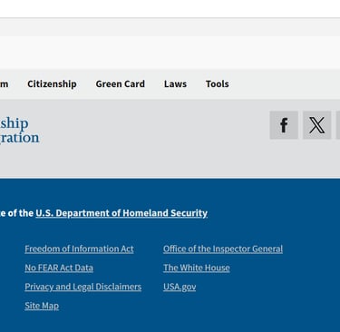Go to the Site Map link
The width and height of the screenshot is (340, 332).
[42, 306]
